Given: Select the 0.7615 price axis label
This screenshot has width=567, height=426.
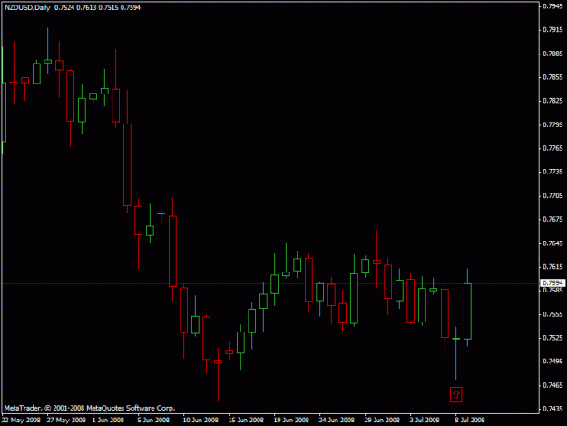Looking at the screenshot, I should (552, 267).
